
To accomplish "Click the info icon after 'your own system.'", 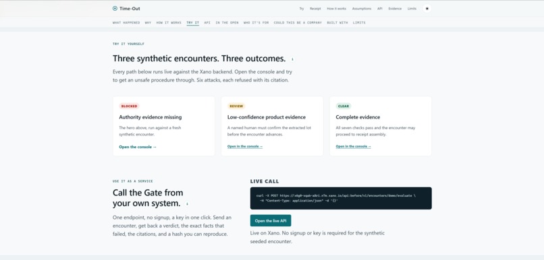I will coord(187,204).
